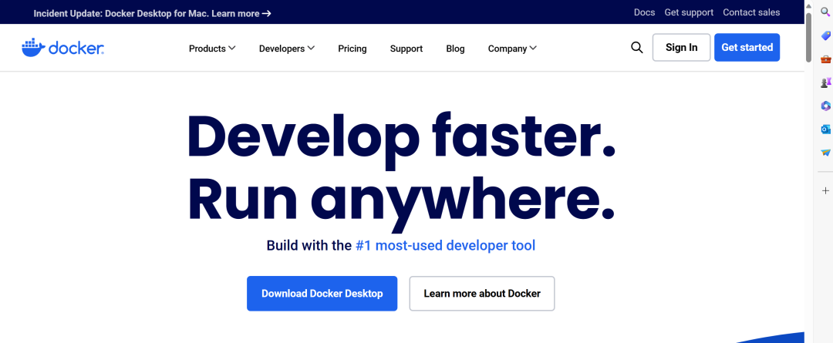This screenshot has height=343, width=833.
Task: Expand the Company menu
Action: [x=512, y=49]
